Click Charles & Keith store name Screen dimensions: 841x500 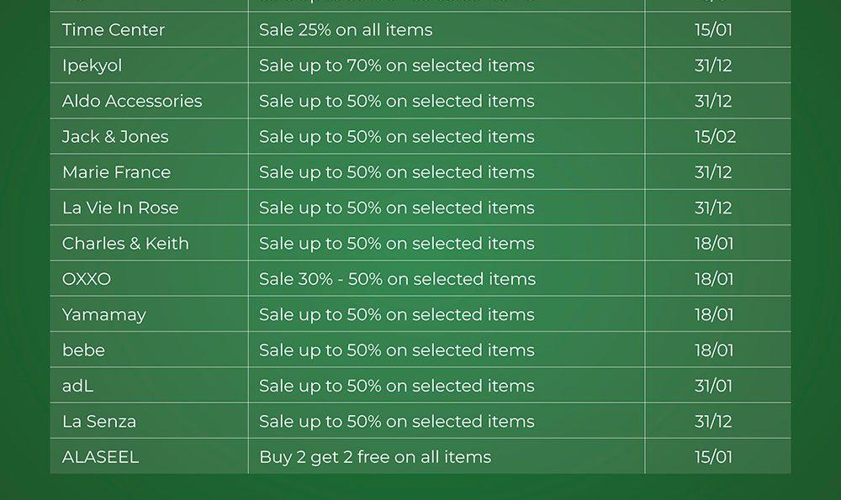point(125,244)
